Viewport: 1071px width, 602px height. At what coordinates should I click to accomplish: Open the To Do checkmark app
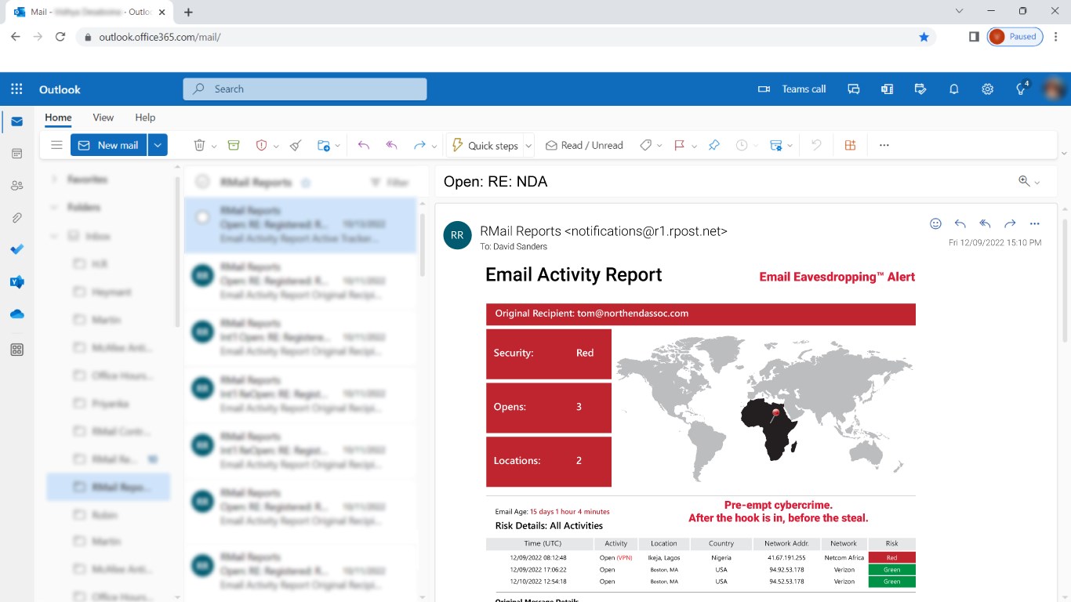point(16,250)
